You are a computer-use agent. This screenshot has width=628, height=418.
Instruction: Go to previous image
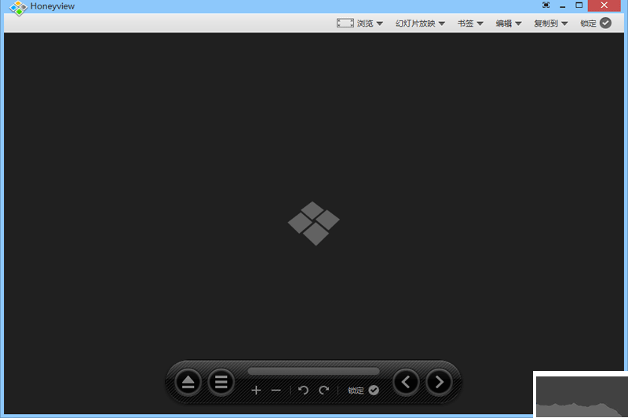[406, 383]
